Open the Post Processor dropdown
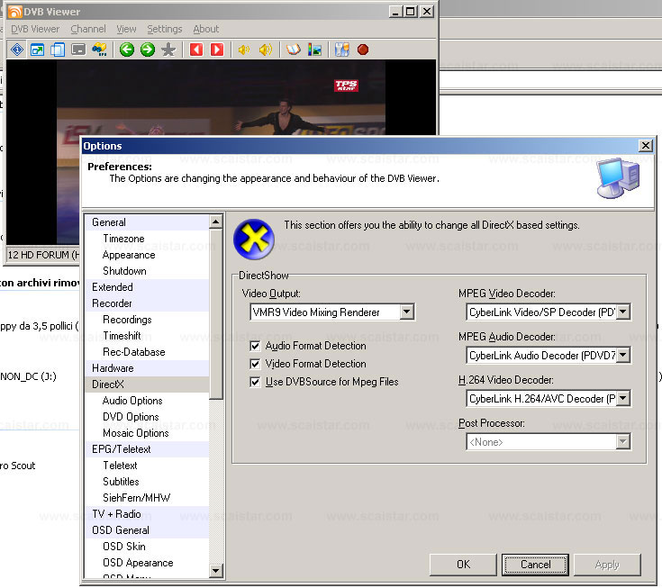The width and height of the screenshot is (662, 588). (x=623, y=442)
